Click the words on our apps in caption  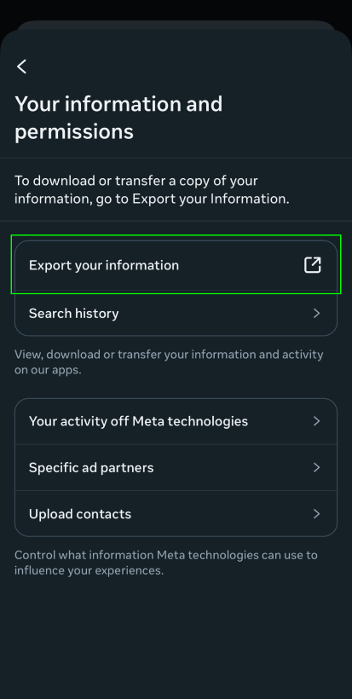[47, 371]
